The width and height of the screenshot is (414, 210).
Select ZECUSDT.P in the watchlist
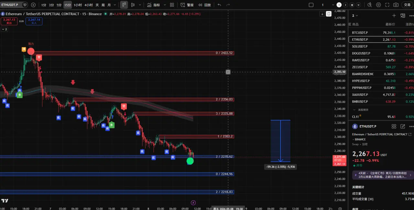point(381,67)
